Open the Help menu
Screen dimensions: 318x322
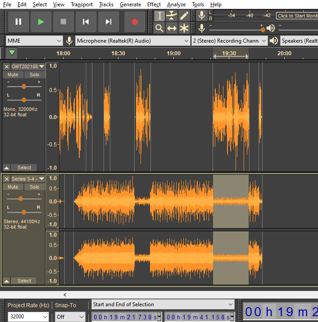(216, 4)
